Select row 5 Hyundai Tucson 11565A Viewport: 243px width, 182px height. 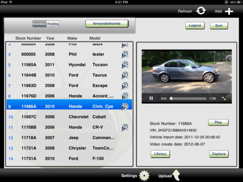[x=69, y=65]
